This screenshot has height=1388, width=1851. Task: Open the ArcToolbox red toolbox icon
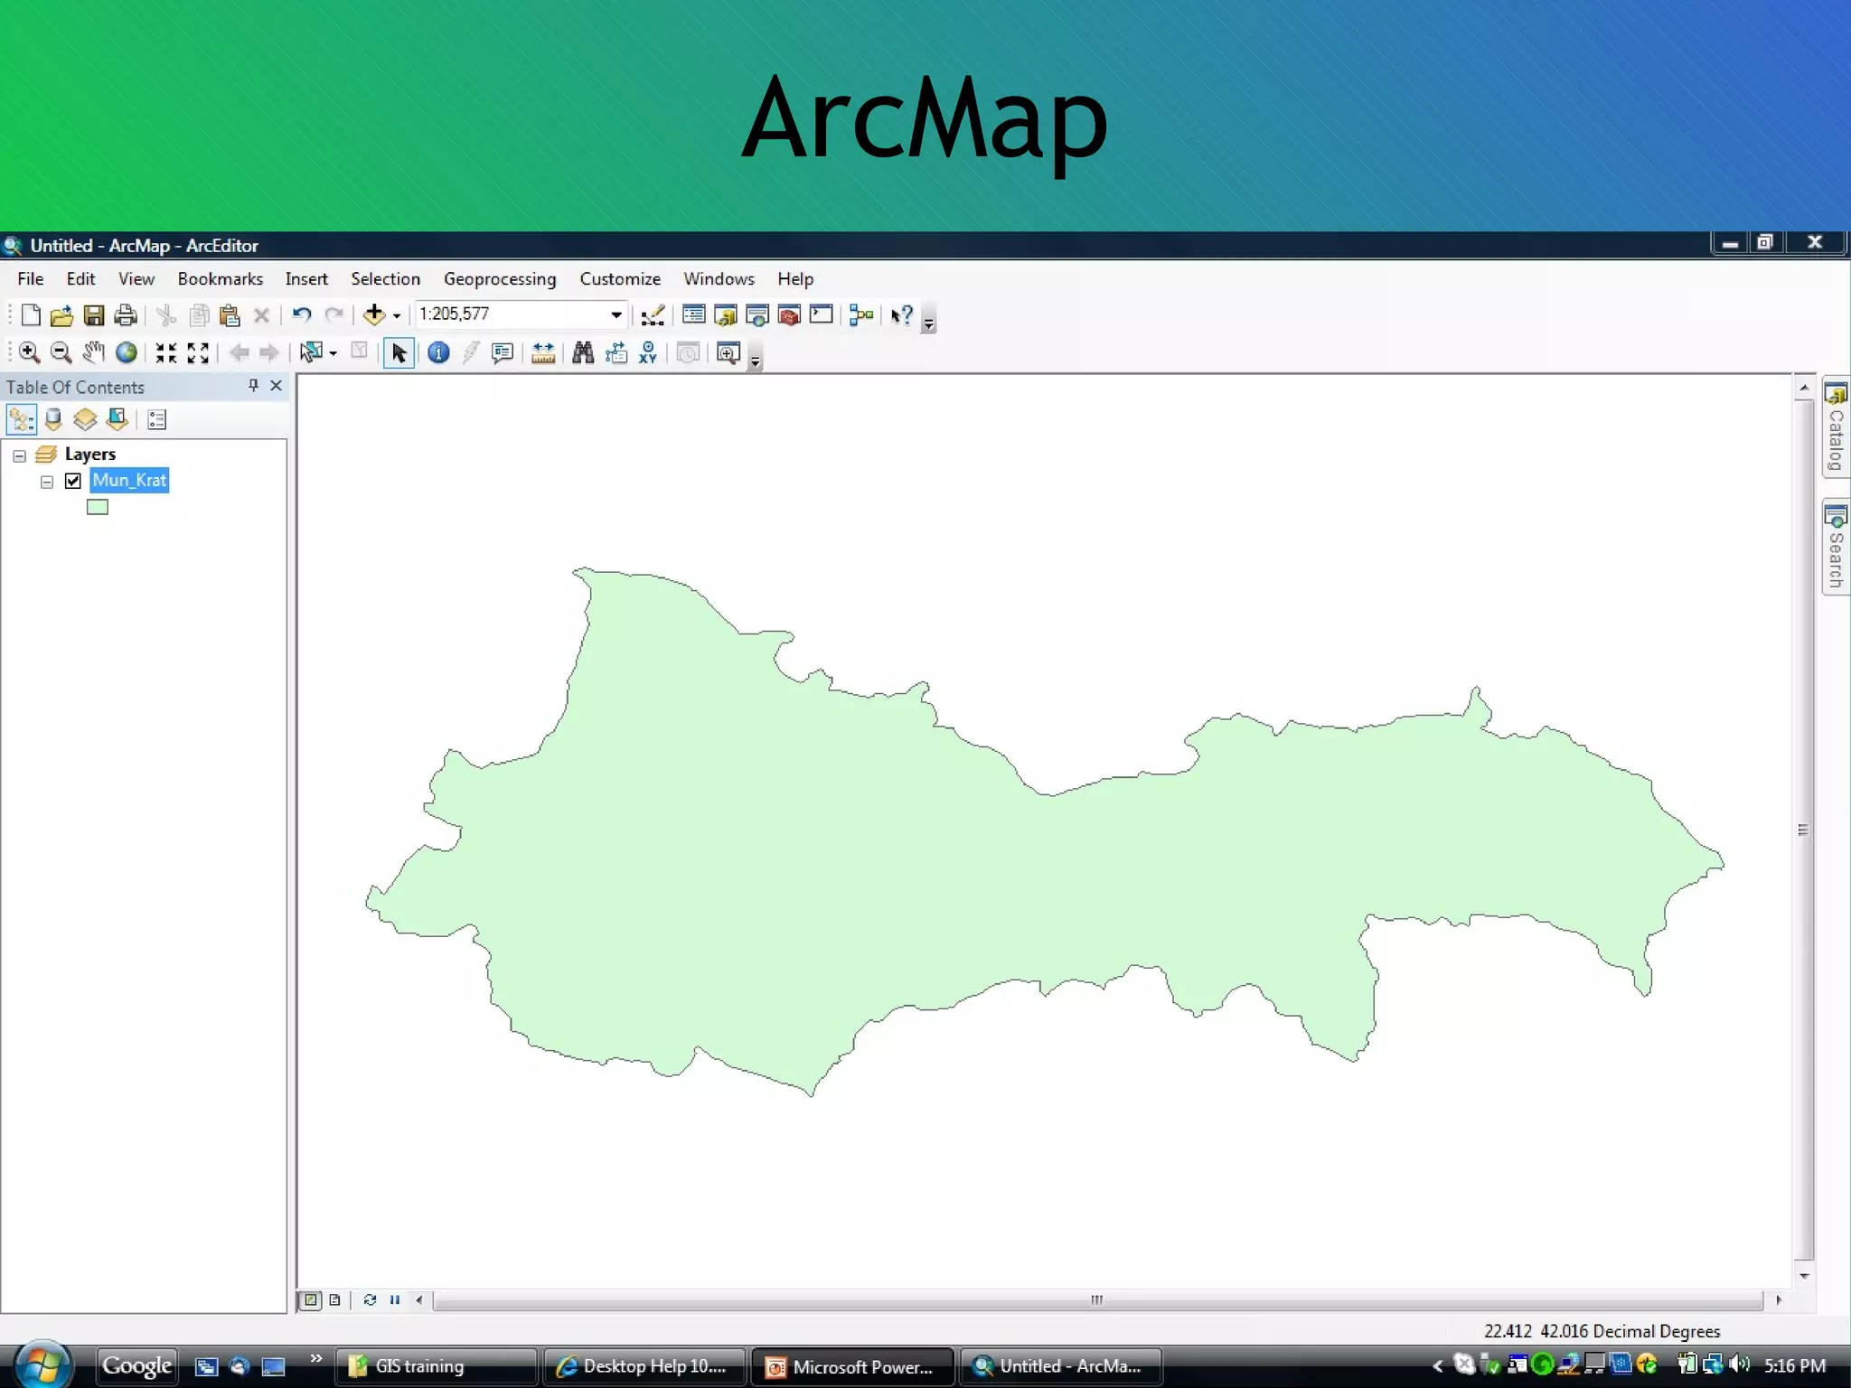coord(789,314)
